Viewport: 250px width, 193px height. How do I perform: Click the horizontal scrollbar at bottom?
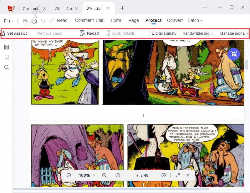(111, 189)
